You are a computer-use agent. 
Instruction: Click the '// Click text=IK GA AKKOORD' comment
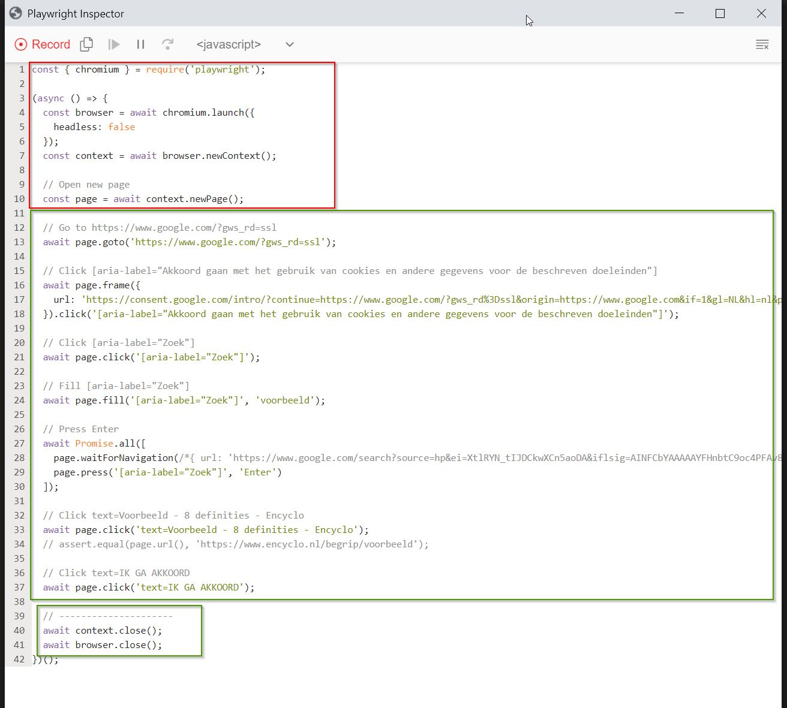pyautogui.click(x=116, y=573)
